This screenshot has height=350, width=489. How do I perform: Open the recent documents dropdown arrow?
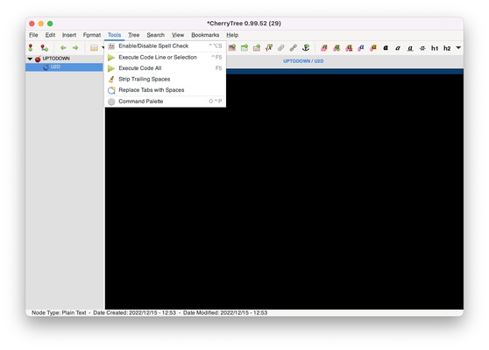click(103, 47)
